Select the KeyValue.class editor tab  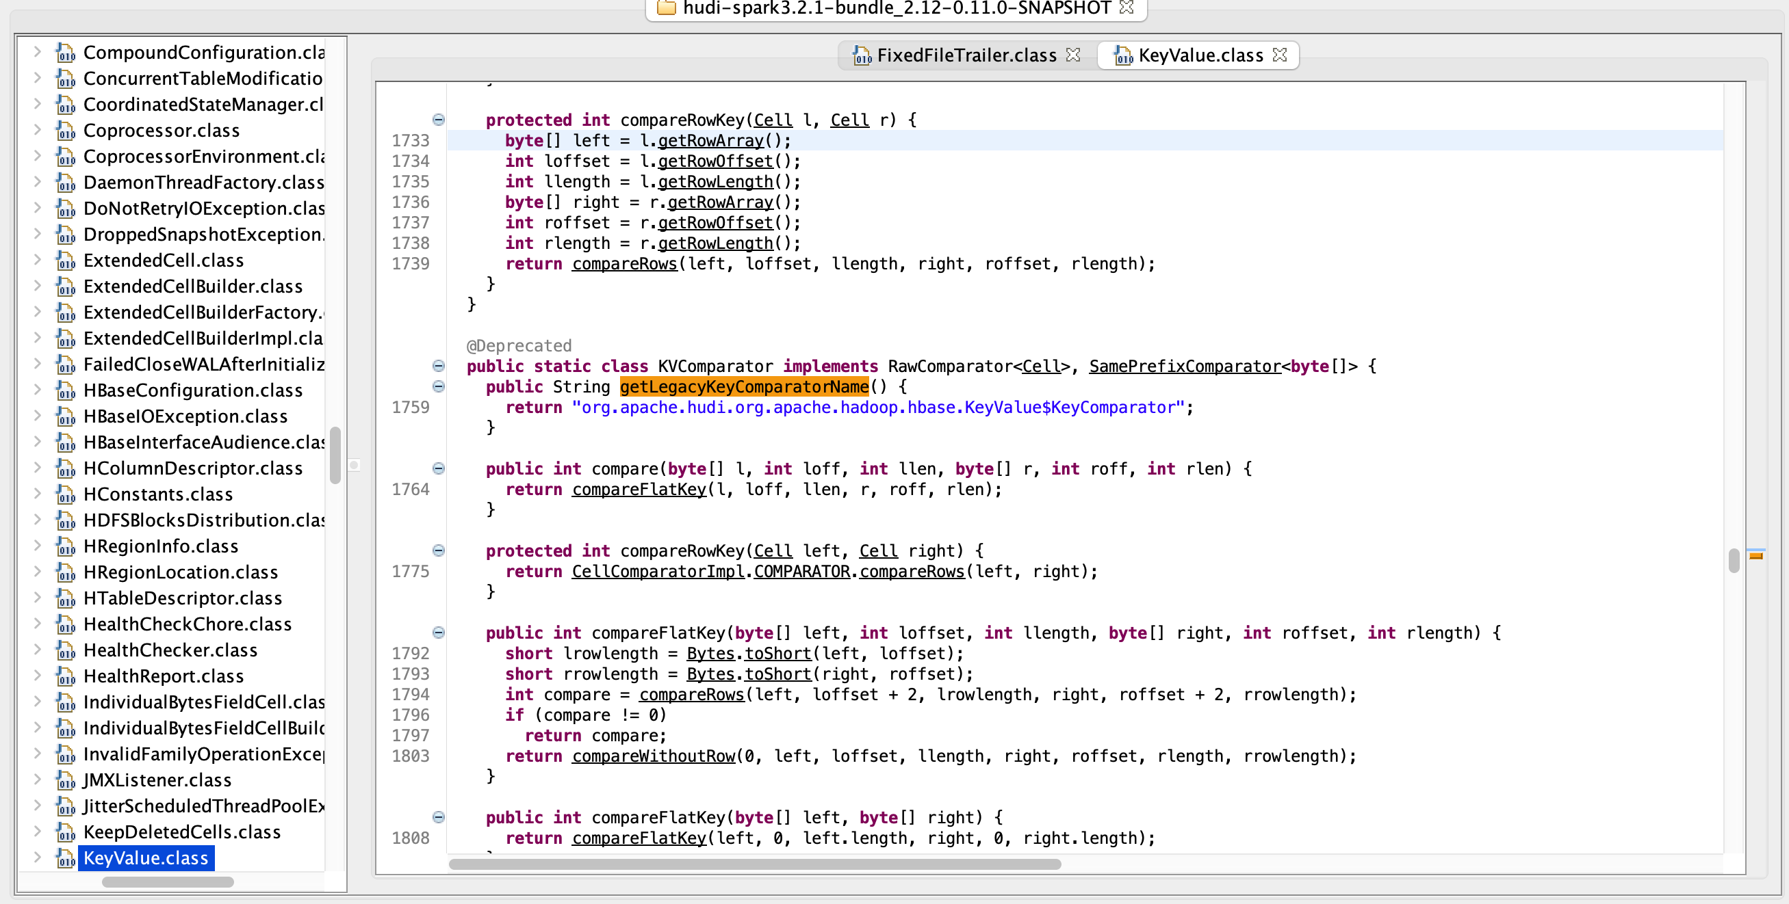(x=1200, y=55)
